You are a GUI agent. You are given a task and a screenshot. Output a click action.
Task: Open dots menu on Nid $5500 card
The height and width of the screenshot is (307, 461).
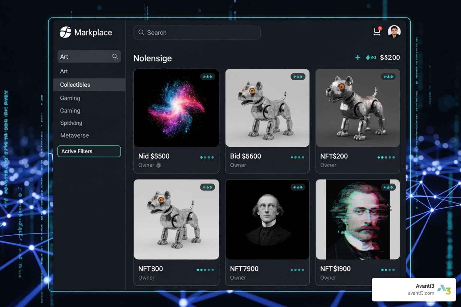pyautogui.click(x=207, y=157)
